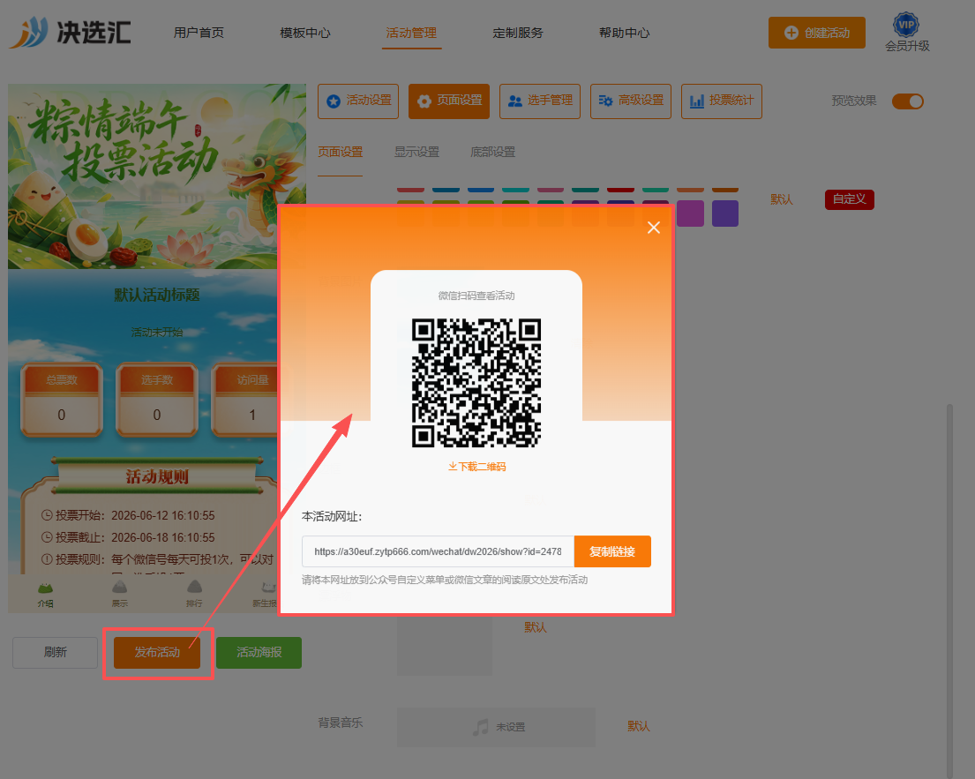This screenshot has height=779, width=975.
Task: Close the QR code popup with X
Action: pos(654,228)
